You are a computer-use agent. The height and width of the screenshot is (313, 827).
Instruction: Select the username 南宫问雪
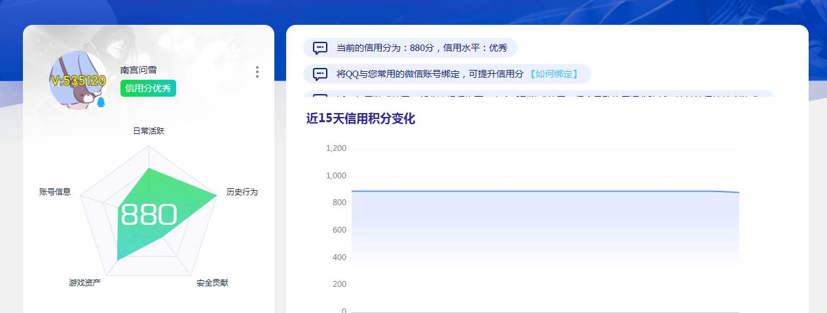[138, 70]
